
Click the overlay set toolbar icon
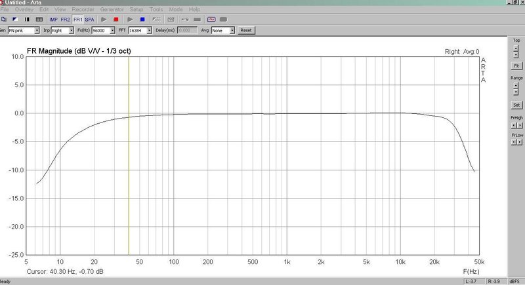pyautogui.click(x=185, y=20)
